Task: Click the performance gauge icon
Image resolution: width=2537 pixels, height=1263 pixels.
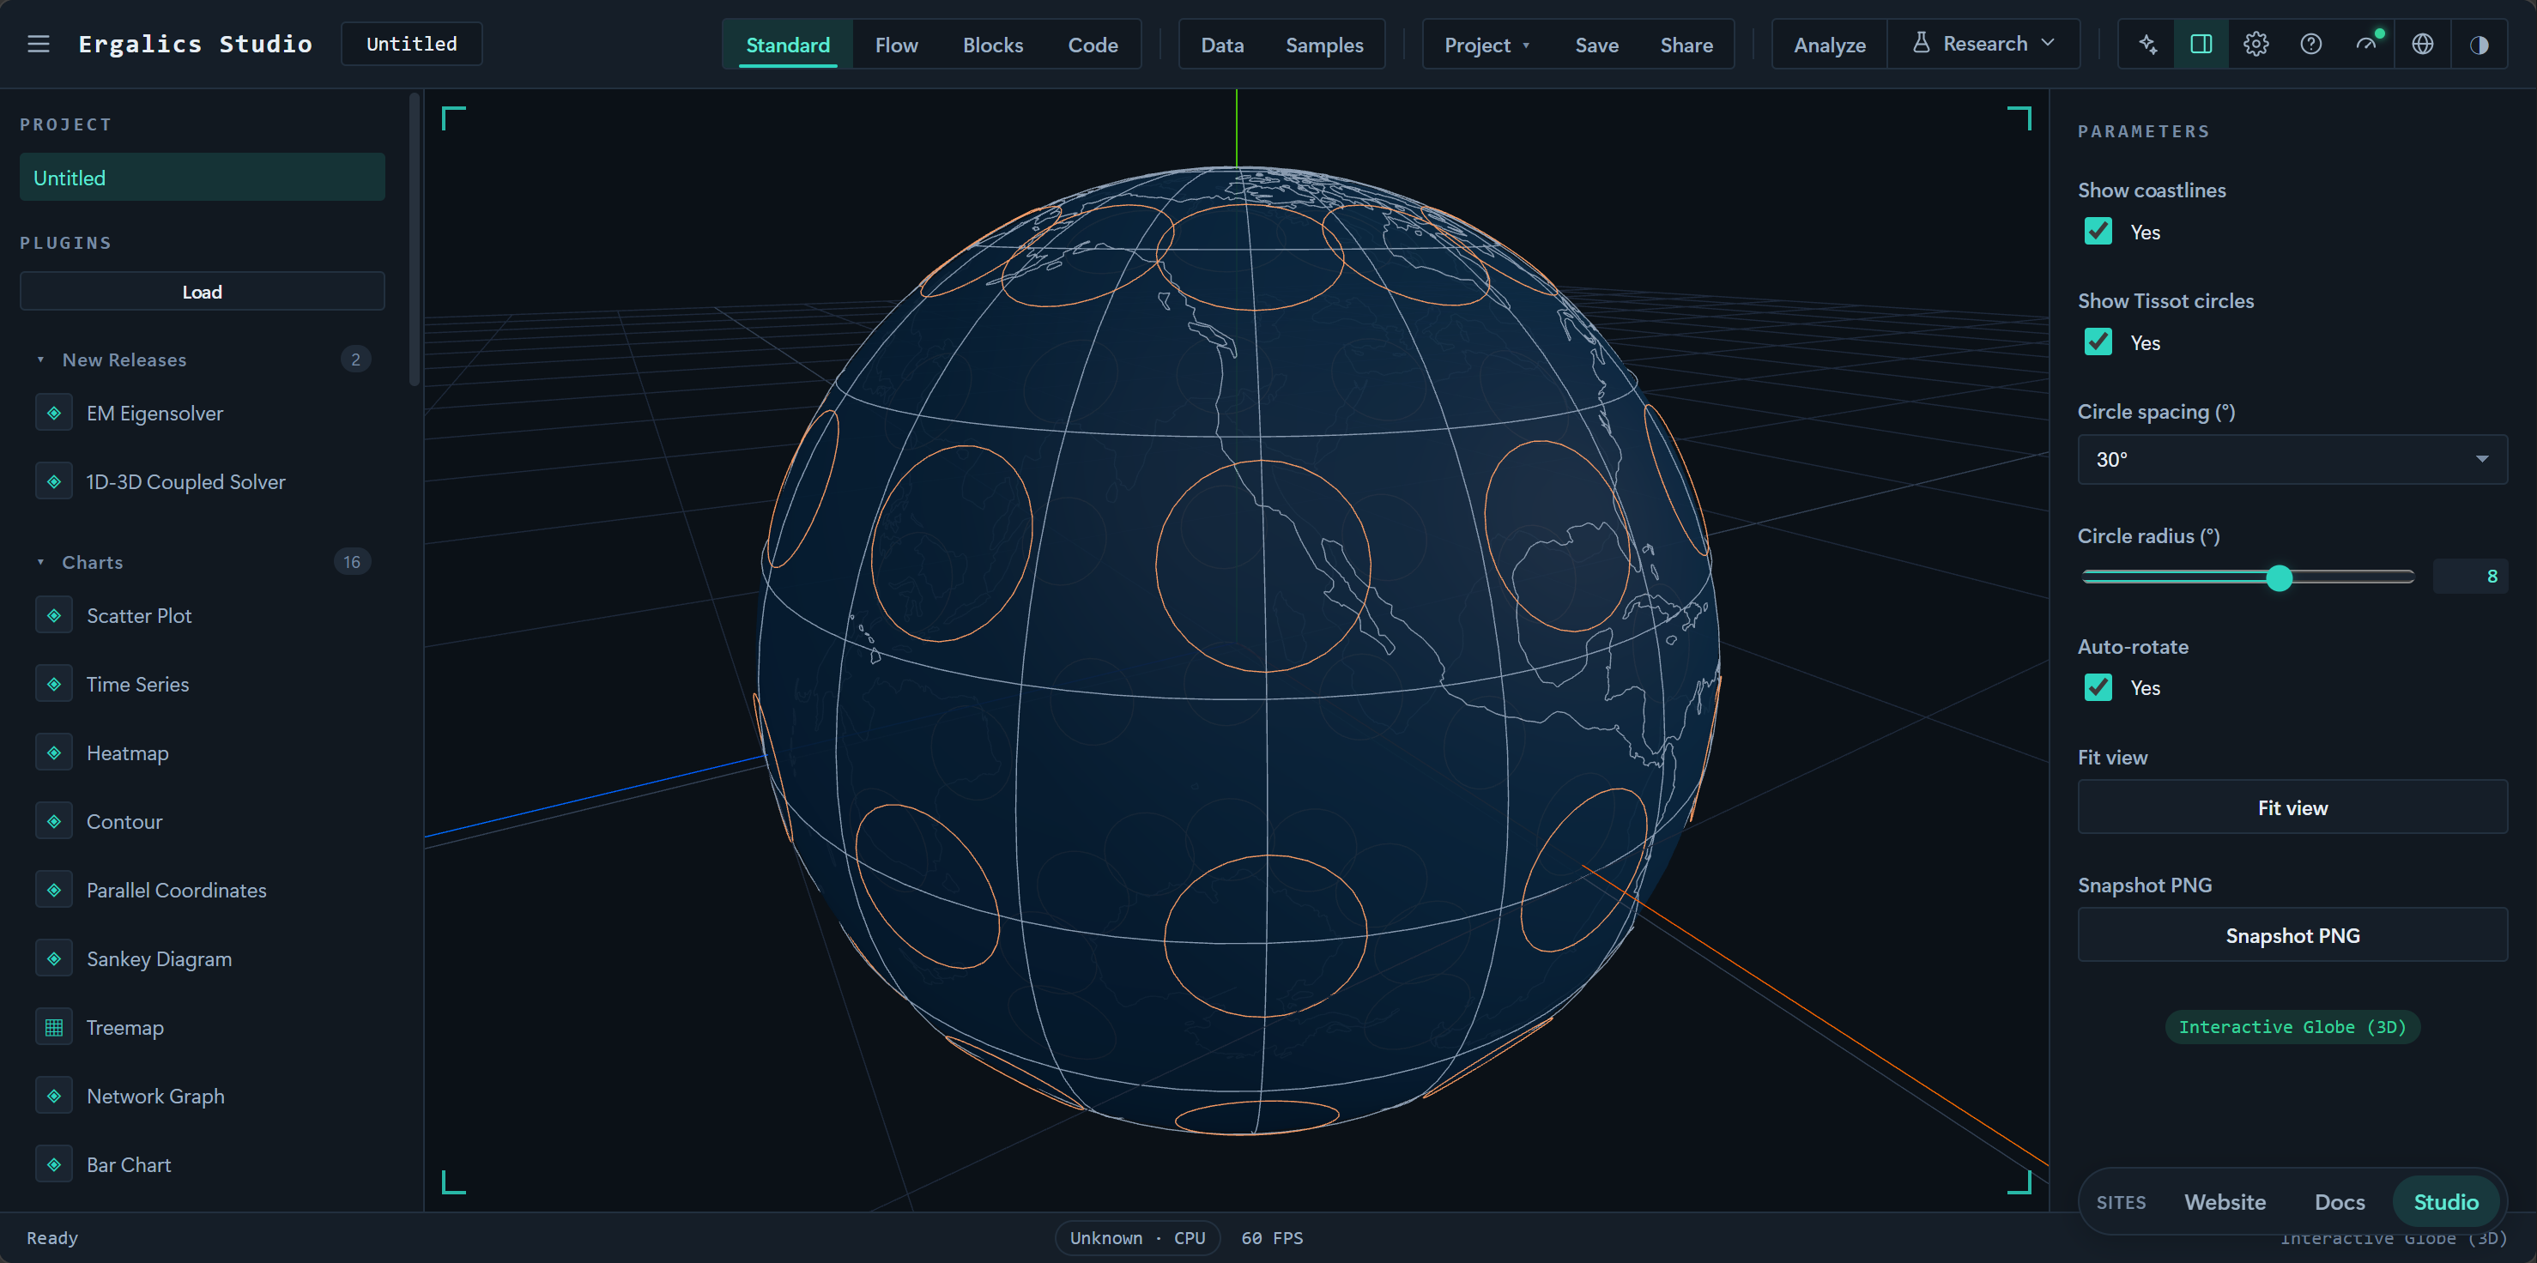Action: tap(2365, 45)
